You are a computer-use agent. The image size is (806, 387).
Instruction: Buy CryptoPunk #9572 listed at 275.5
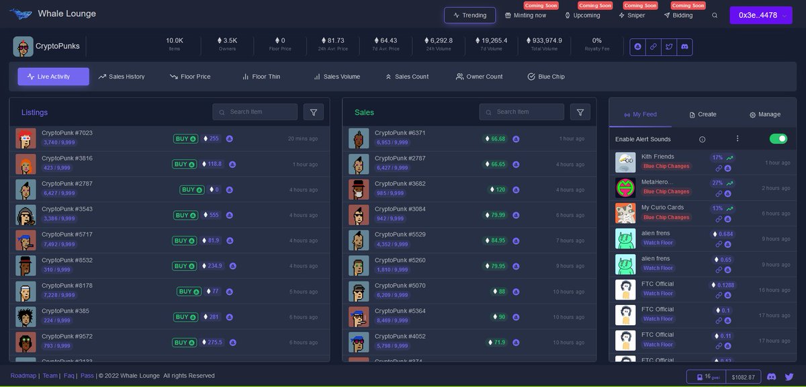[185, 343]
